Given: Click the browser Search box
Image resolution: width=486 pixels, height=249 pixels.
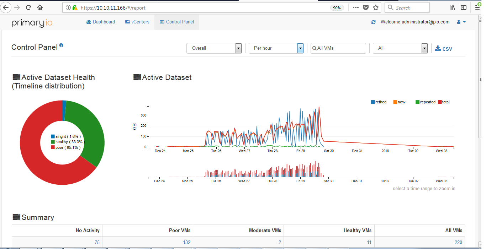Looking at the screenshot, I should point(407,7).
